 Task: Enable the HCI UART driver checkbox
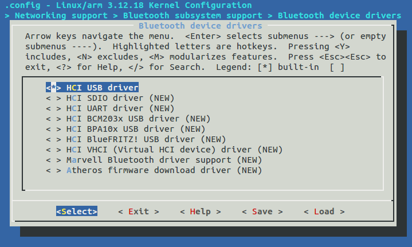pos(54,108)
